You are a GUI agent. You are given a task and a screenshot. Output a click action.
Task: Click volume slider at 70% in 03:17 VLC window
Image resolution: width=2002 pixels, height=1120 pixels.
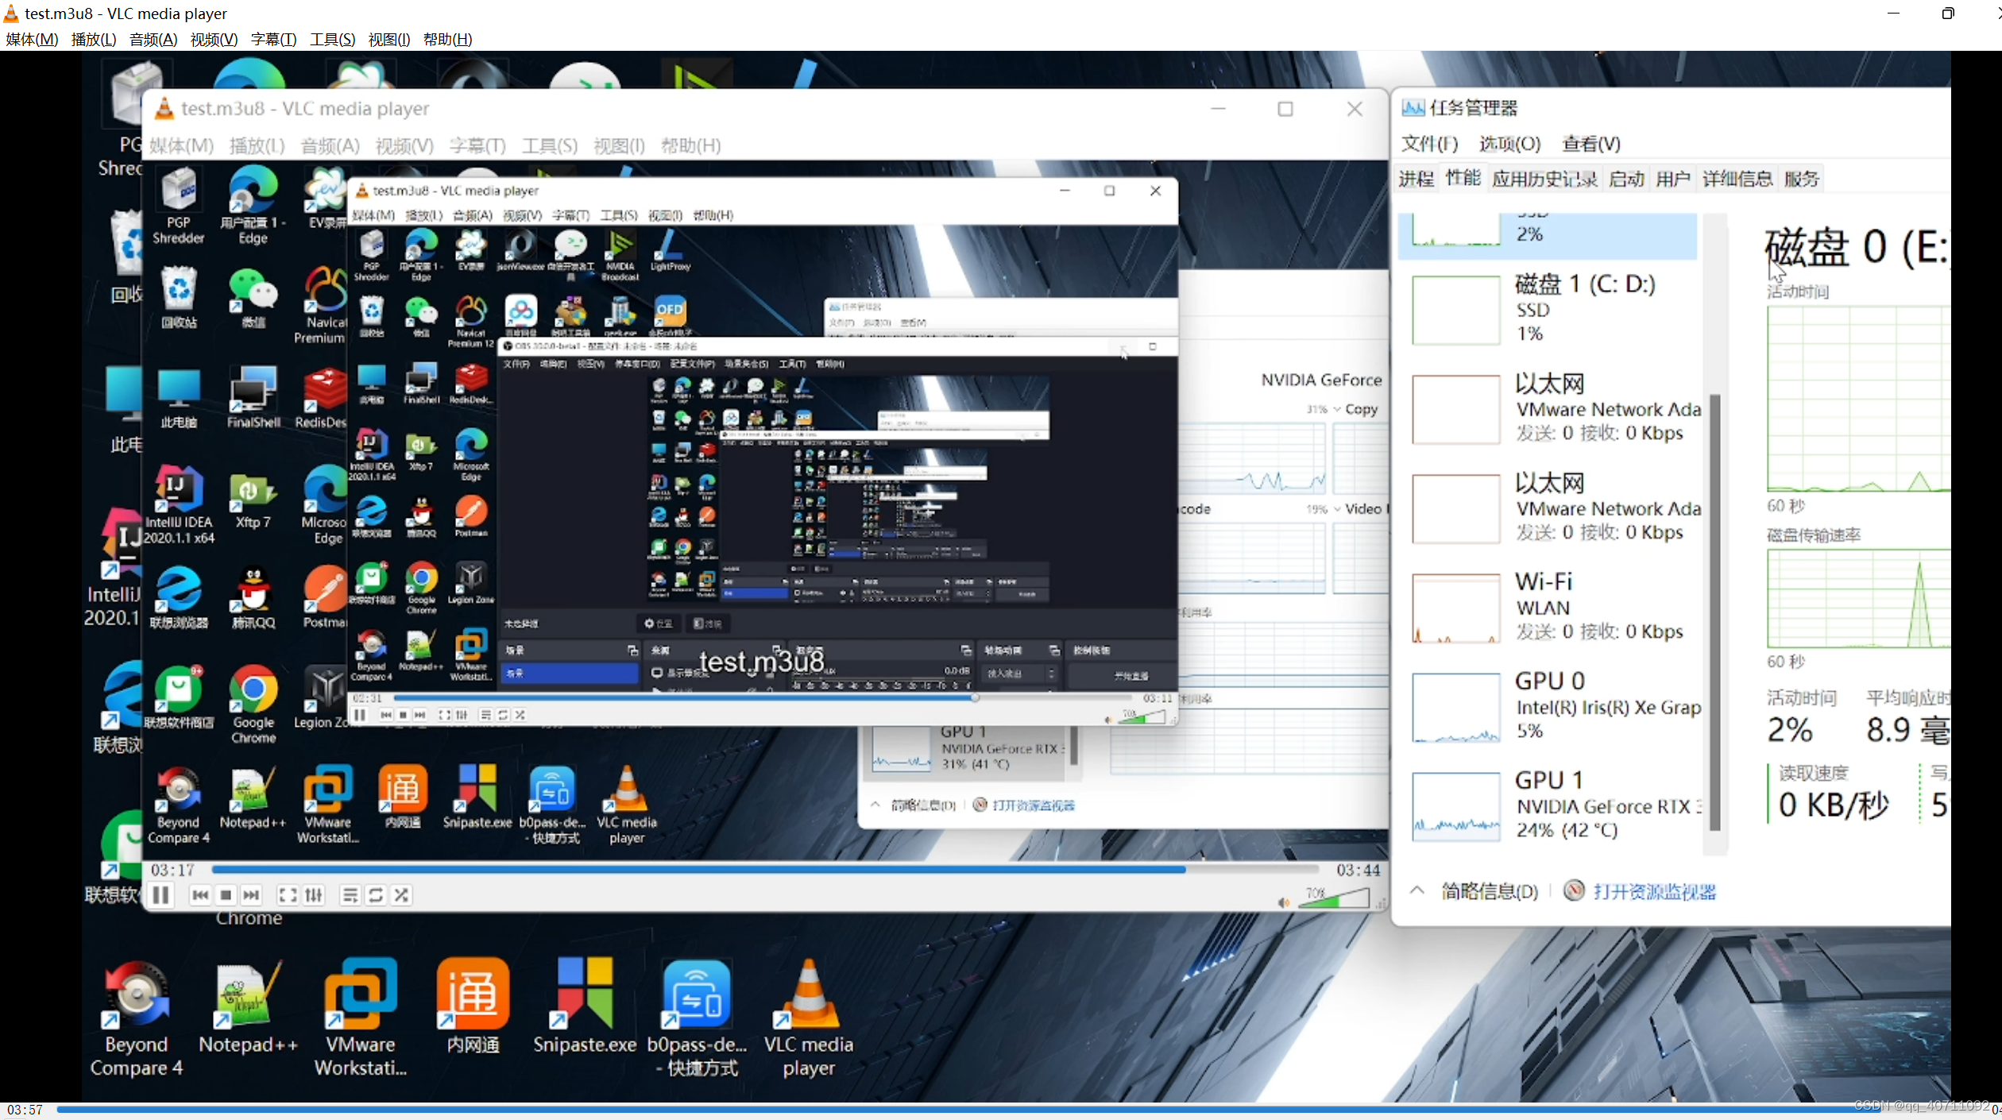point(1335,898)
